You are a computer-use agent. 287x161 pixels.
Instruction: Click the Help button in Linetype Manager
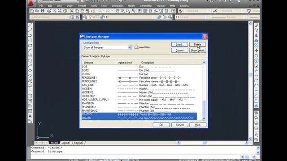pyautogui.click(x=198, y=125)
